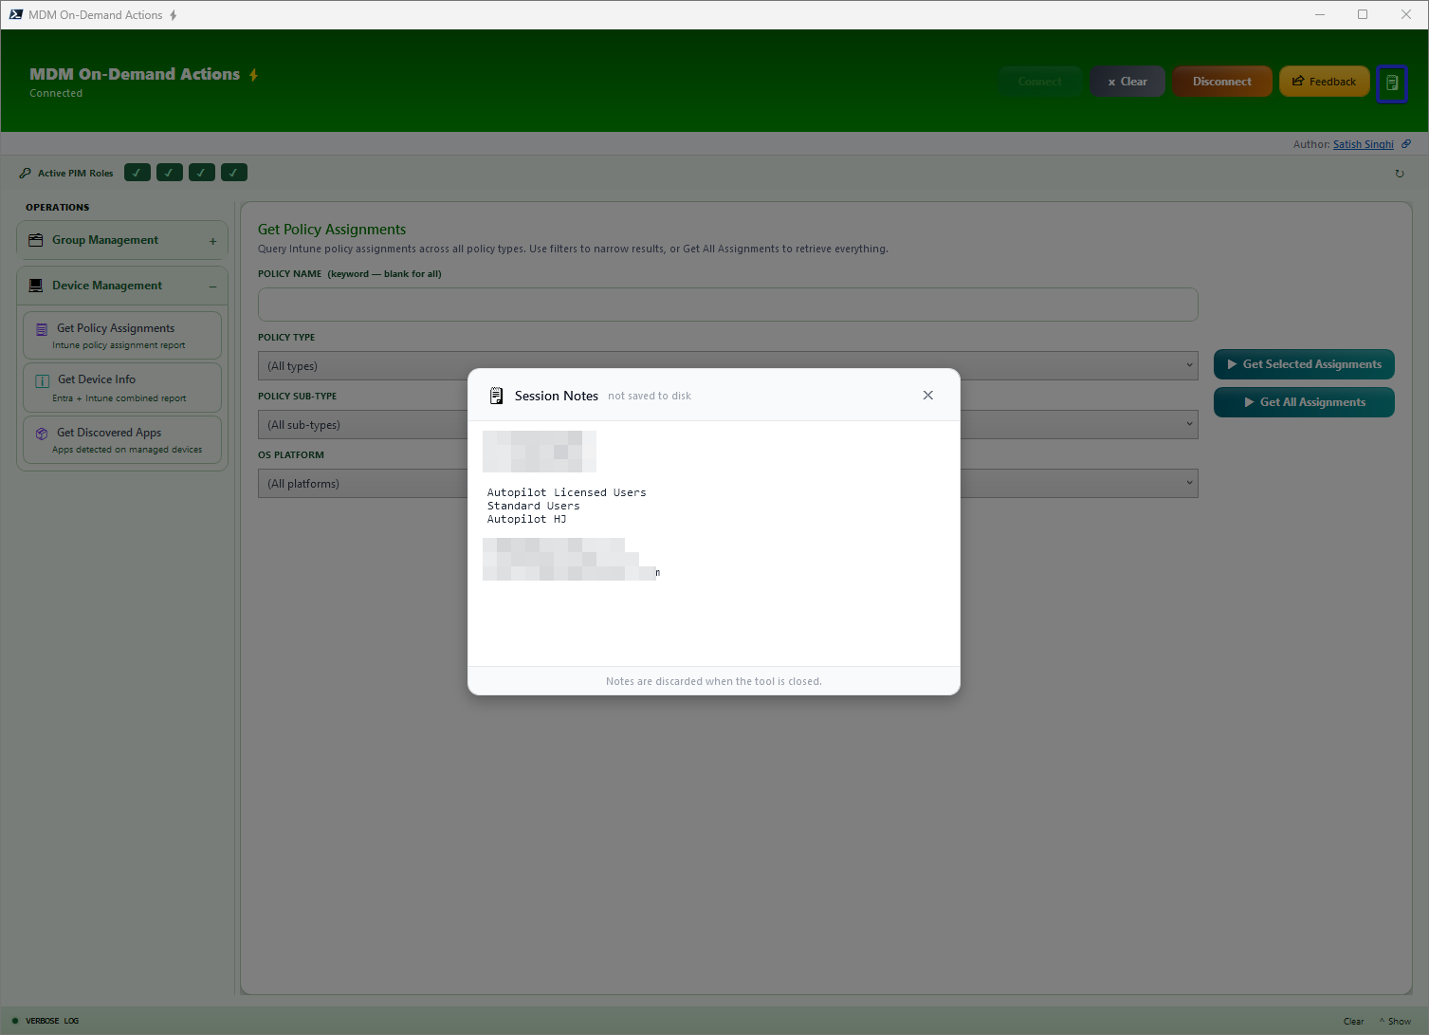Viewport: 1429px width, 1035px height.
Task: Click the lightning bolt next to the title
Action: click(254, 73)
